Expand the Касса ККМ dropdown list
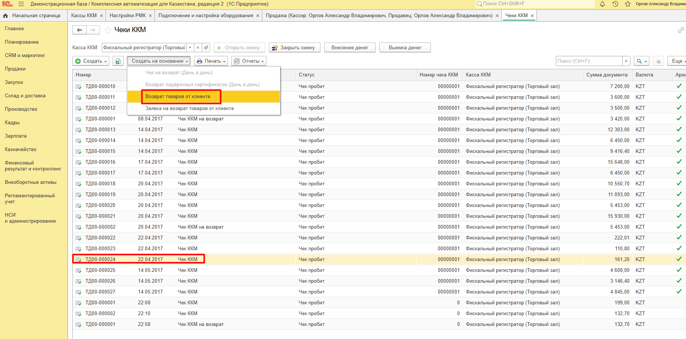The image size is (686, 339). 190,48
